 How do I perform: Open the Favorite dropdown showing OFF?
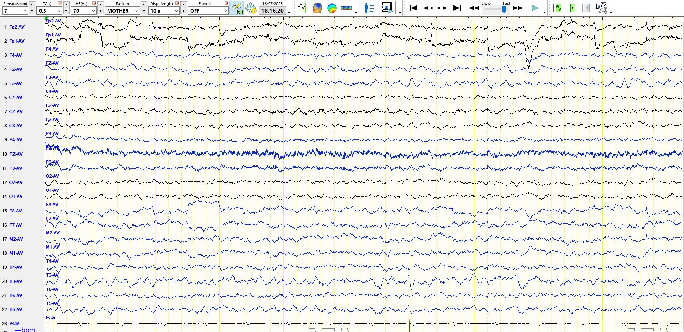[x=208, y=11]
